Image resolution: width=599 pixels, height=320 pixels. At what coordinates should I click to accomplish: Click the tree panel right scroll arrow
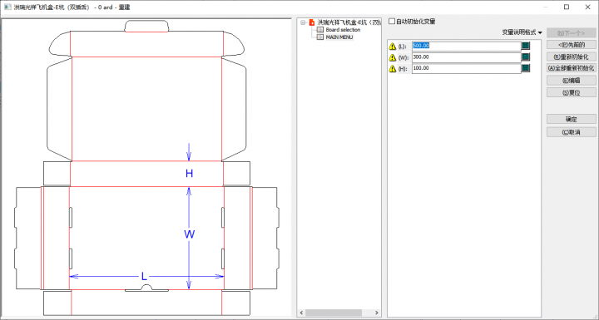click(377, 313)
